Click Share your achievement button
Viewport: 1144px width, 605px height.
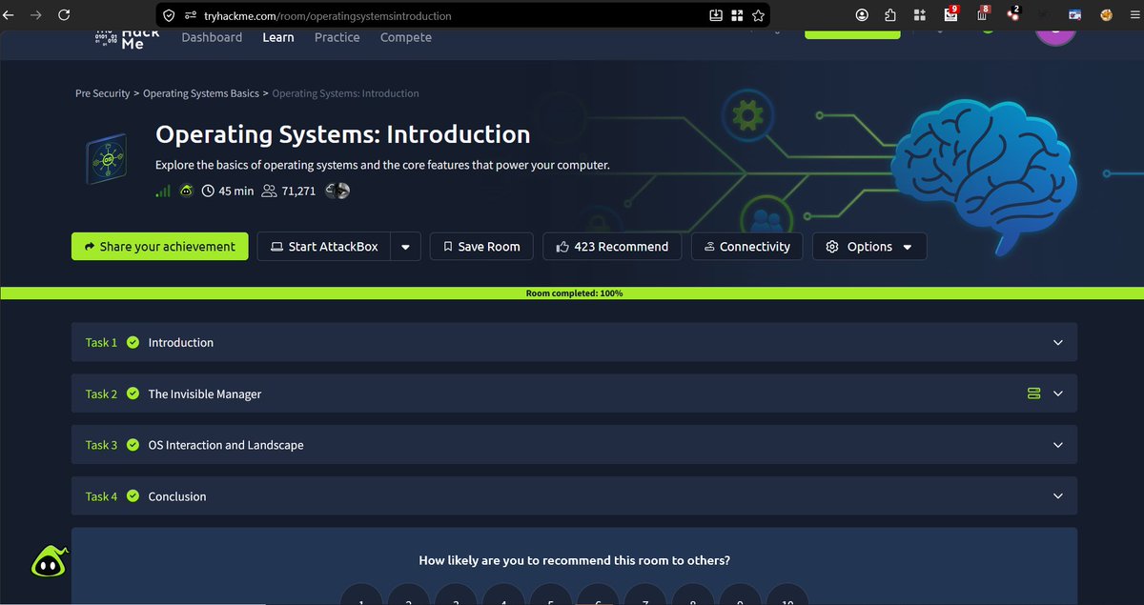(x=160, y=247)
